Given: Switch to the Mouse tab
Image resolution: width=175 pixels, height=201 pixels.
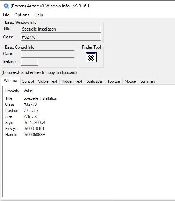Looking at the screenshot, I should coord(130,81).
